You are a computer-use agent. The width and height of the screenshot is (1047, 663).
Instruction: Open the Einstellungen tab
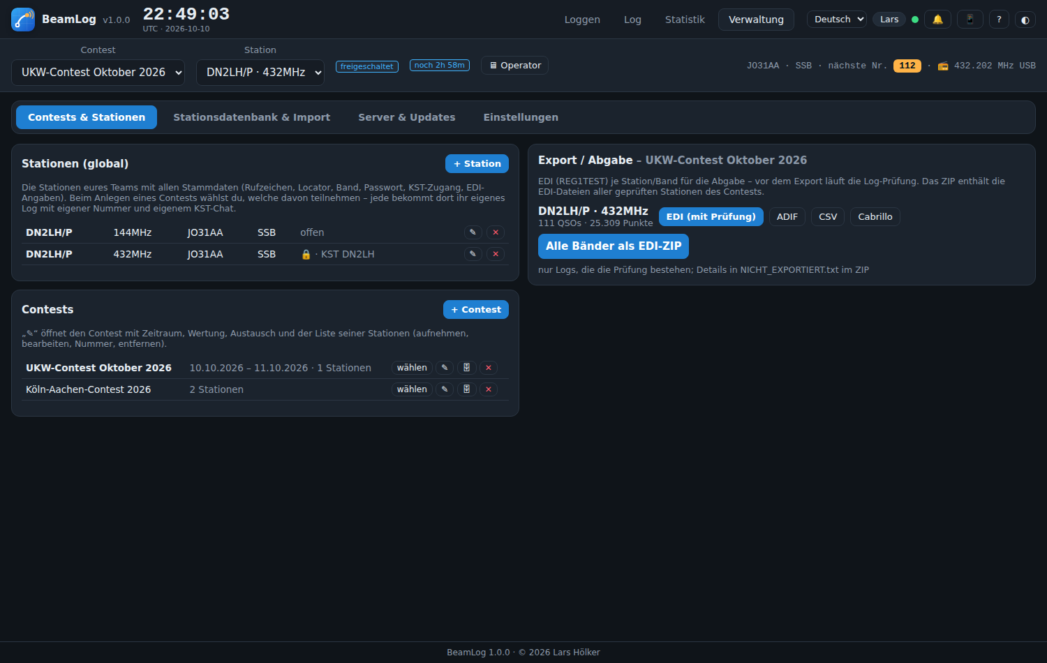tap(521, 117)
